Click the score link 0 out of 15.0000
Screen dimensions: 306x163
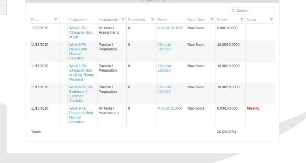tap(170, 108)
